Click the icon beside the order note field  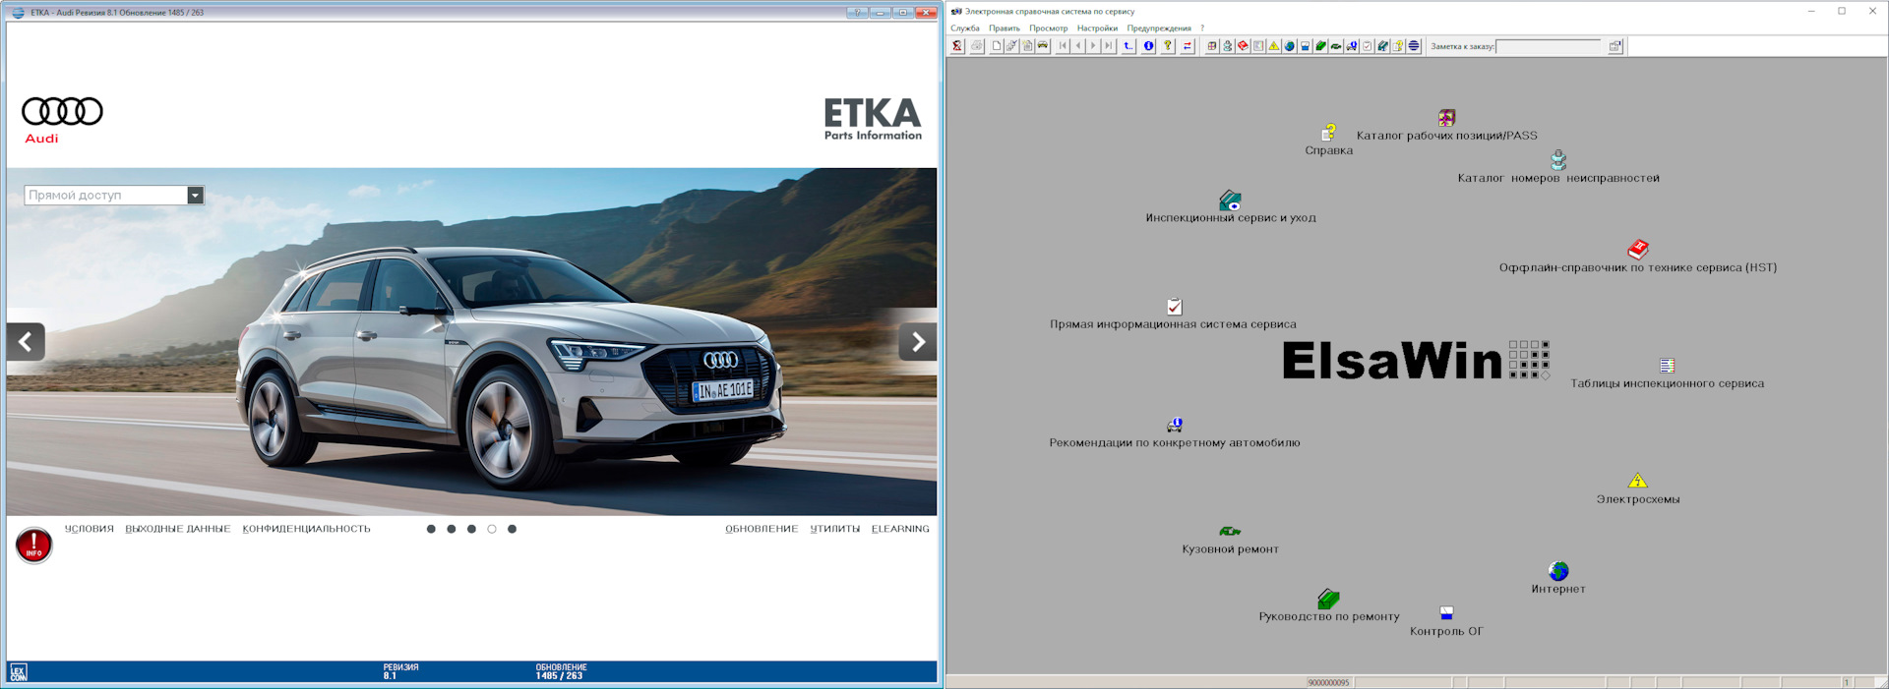pyautogui.click(x=1615, y=46)
